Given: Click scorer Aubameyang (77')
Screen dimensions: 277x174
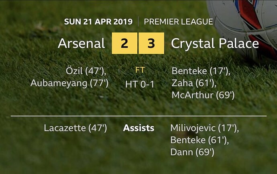Looking at the screenshot, I should [x=69, y=83].
